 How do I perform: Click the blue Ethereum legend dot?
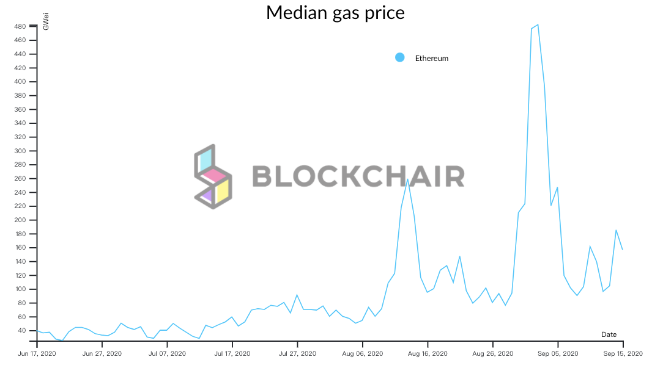click(400, 57)
